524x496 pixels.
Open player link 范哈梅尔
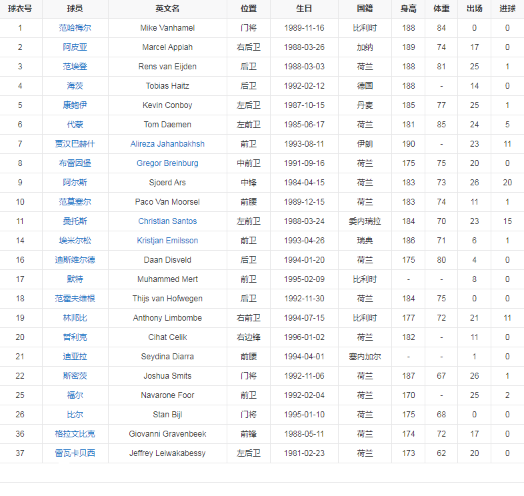click(75, 28)
